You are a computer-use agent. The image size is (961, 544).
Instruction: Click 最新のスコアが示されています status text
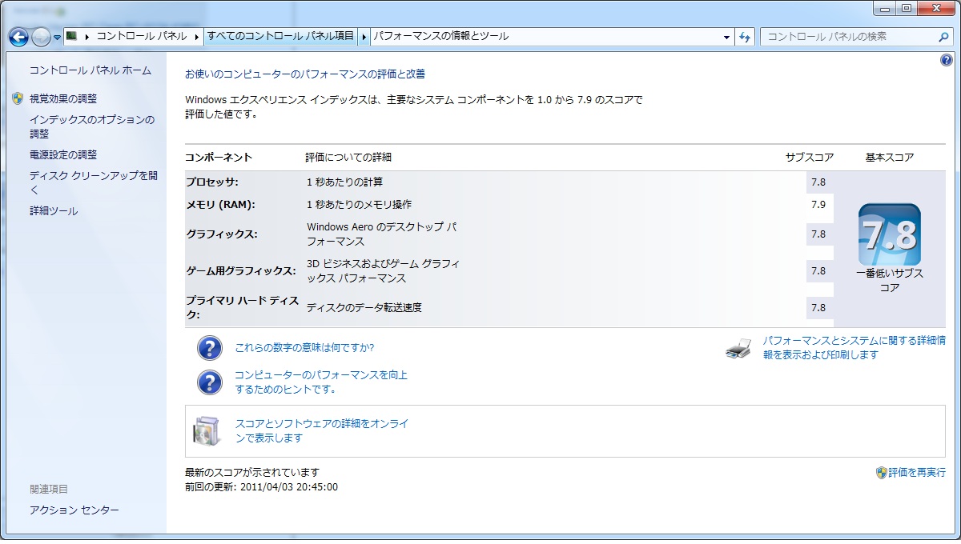click(x=252, y=472)
